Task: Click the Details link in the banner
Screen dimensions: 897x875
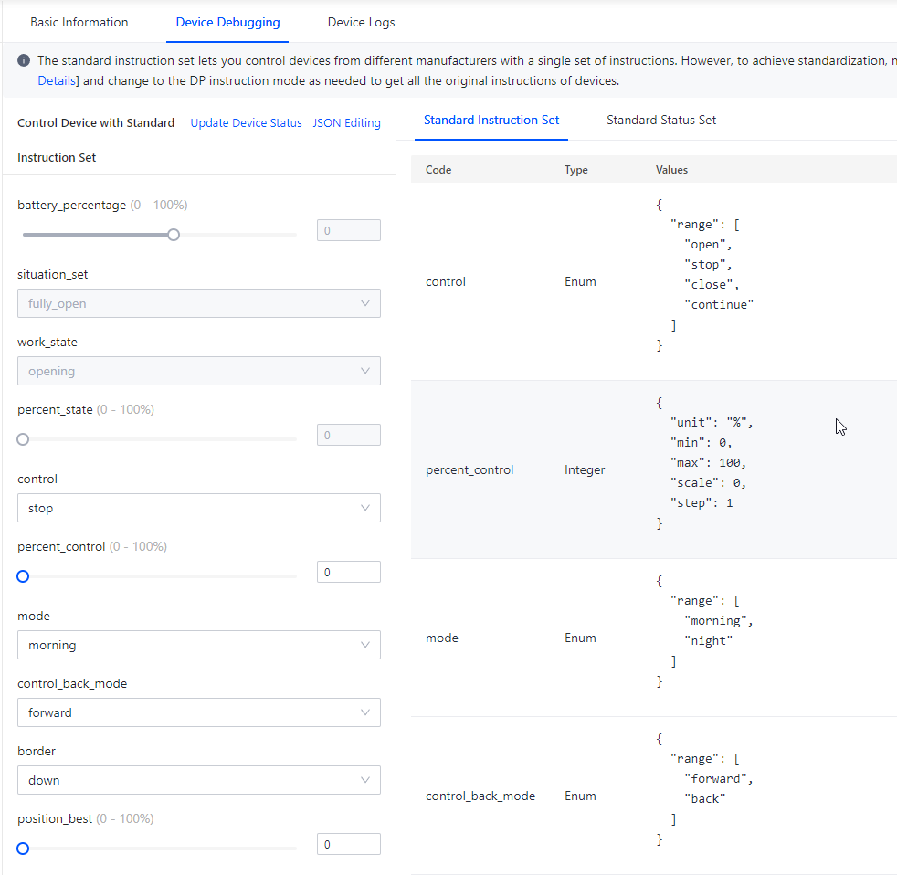Action: 56,80
